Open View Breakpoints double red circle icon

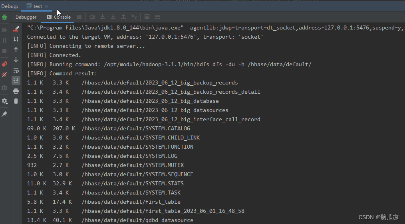tap(4, 64)
